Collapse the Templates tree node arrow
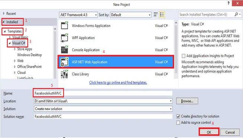The width and height of the screenshot is (243, 138). click(x=5, y=31)
